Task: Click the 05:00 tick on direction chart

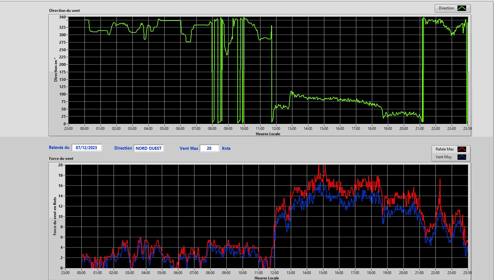Action: click(164, 128)
